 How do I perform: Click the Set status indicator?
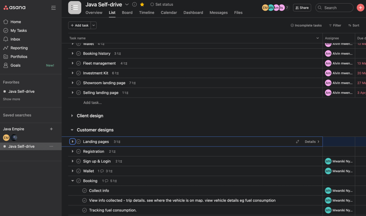pos(162,5)
